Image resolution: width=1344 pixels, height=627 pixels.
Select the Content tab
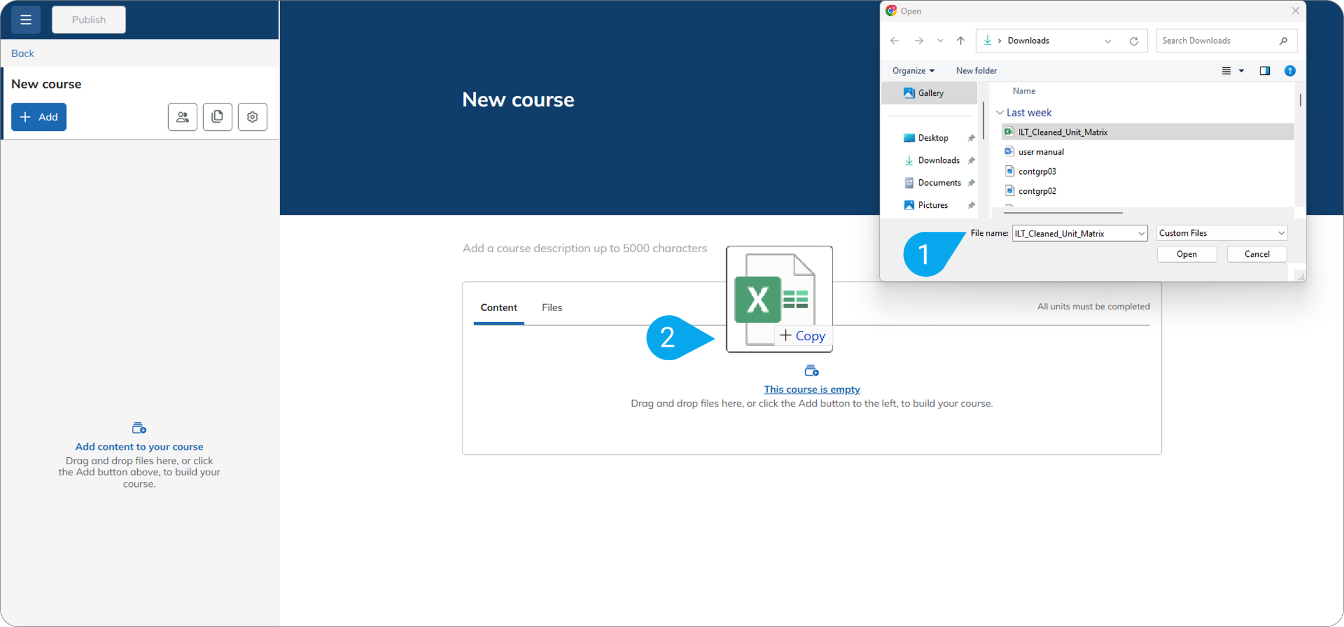499,308
